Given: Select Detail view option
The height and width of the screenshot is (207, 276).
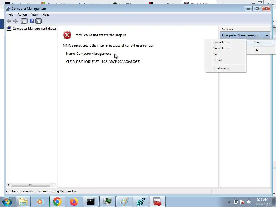Looking at the screenshot, I should [225, 60].
